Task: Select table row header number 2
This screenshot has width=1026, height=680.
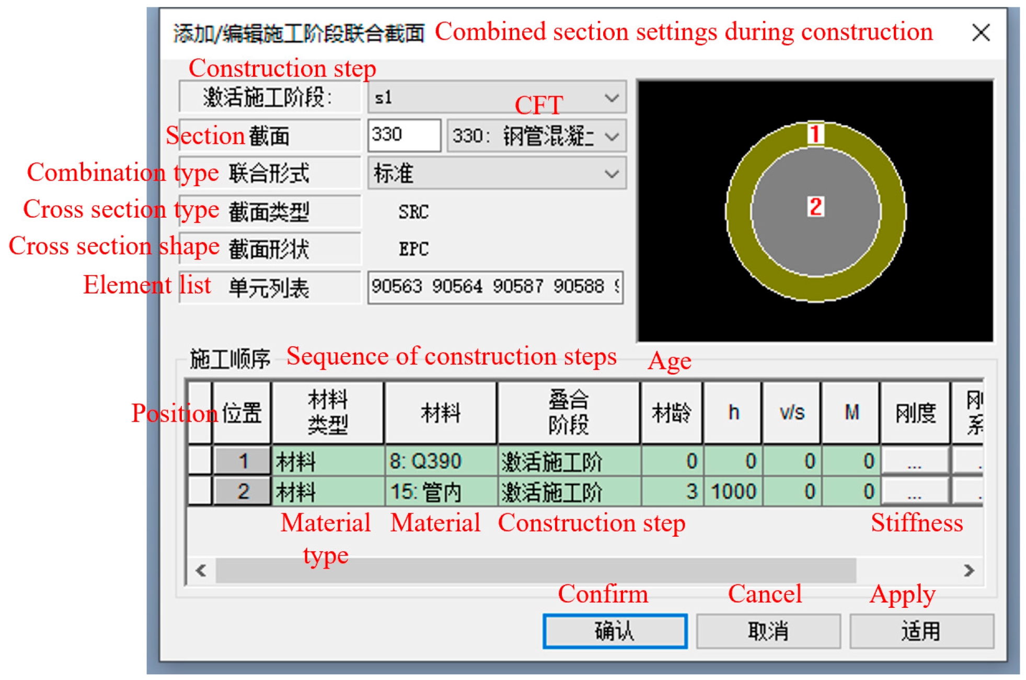Action: (242, 492)
